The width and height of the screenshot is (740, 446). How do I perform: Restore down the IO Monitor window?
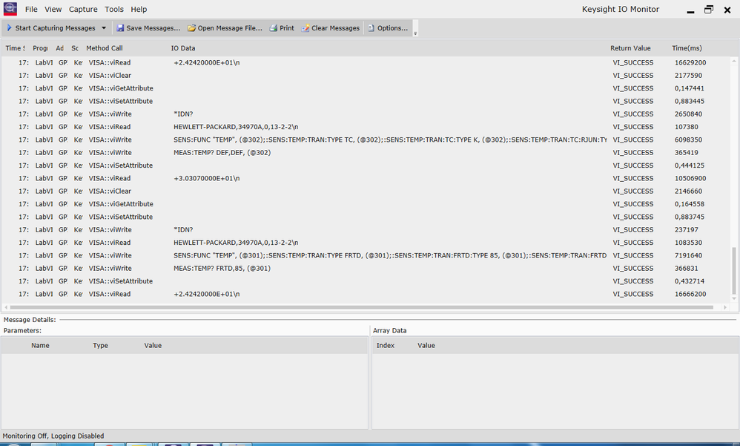709,10
